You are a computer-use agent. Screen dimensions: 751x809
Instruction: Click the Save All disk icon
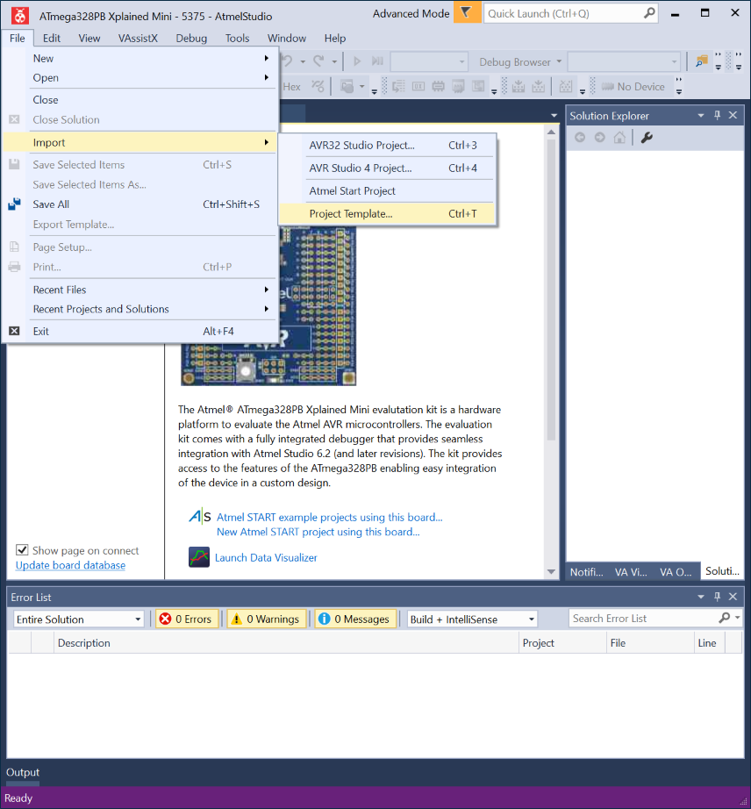14,204
